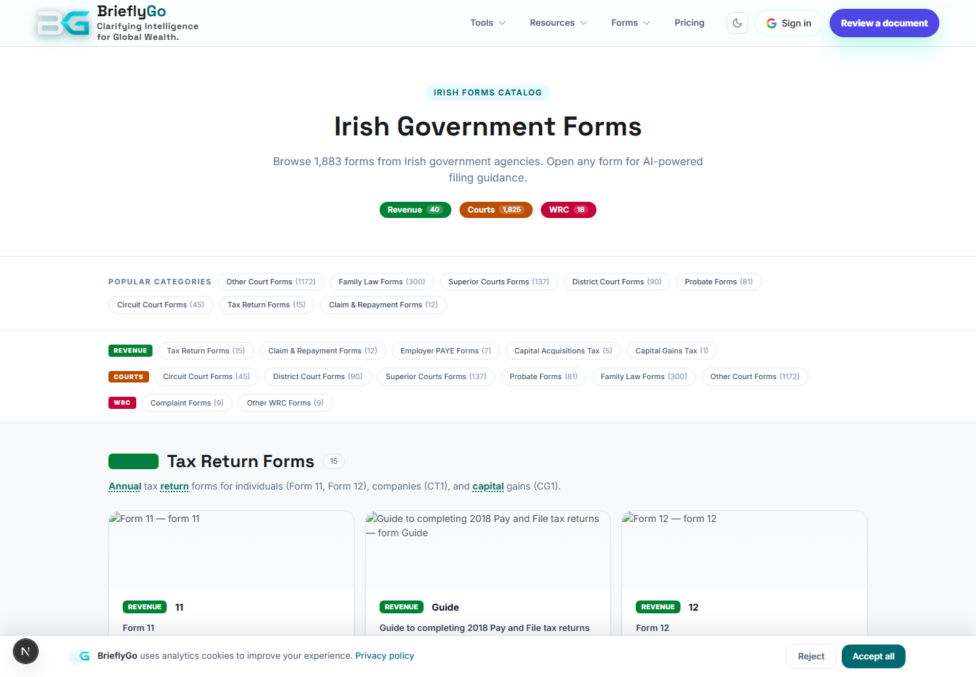Click the Tax Return Forms section heading
Screen dimensions: 976x677
tap(241, 461)
